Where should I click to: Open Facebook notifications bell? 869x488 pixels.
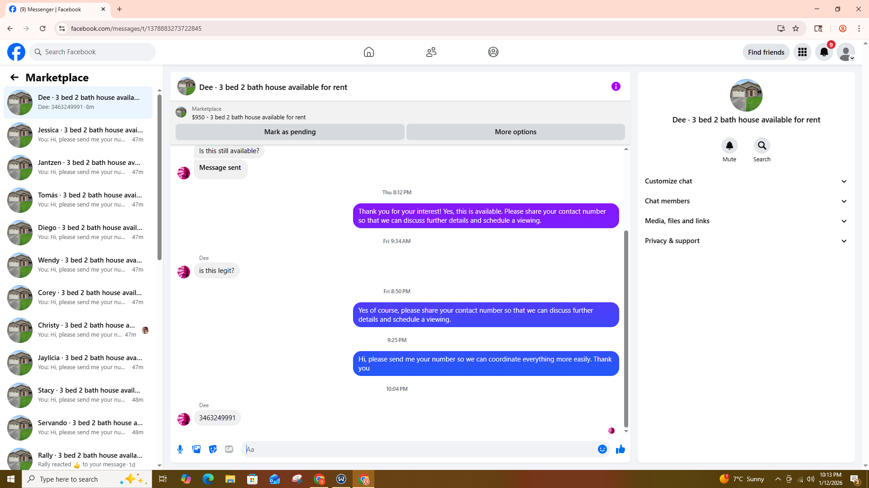[x=824, y=52]
